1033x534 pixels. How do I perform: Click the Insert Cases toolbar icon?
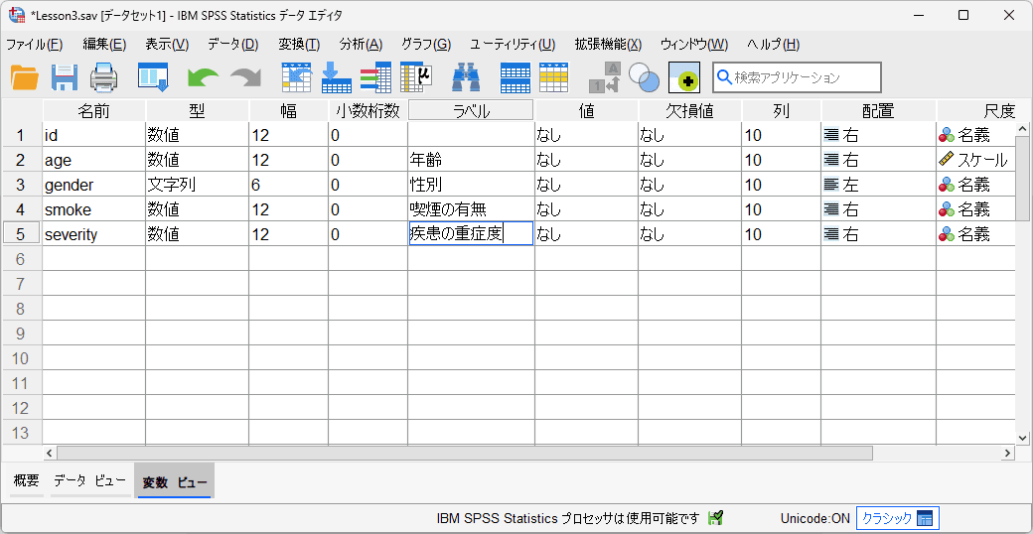tap(515, 77)
